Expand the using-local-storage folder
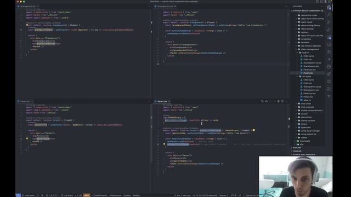 point(310,131)
